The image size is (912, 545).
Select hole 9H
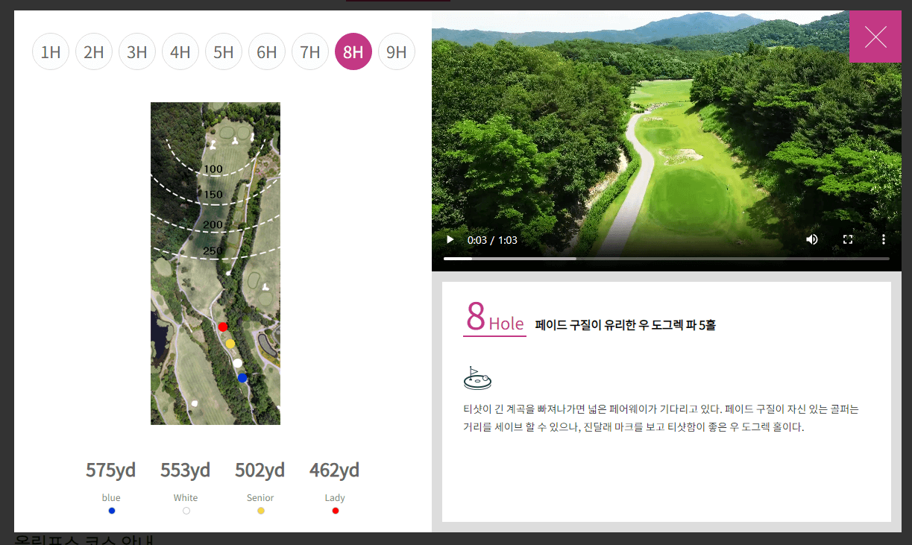[x=397, y=51]
